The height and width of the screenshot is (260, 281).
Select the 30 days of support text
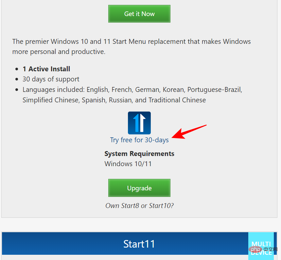coord(51,79)
